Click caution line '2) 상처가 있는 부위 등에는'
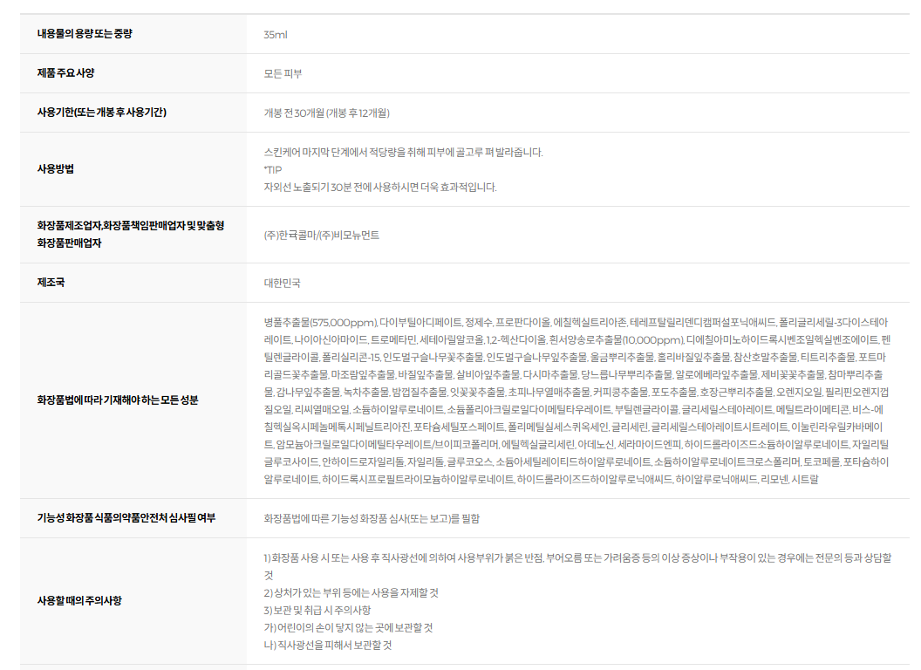Viewport: 921px width, 670px height. (x=351, y=592)
